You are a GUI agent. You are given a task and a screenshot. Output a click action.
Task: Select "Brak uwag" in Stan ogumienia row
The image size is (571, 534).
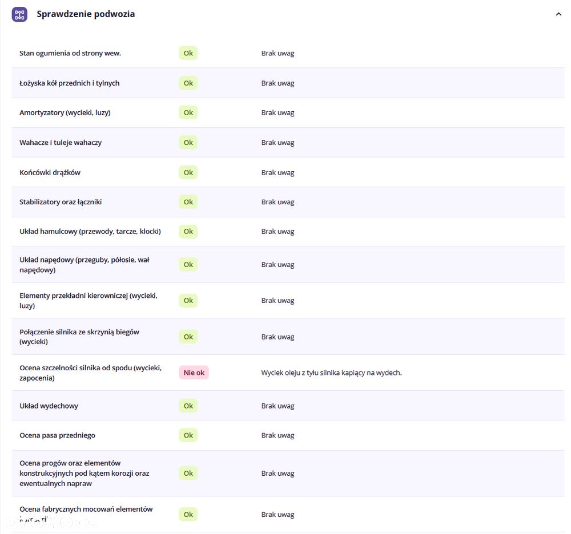(278, 53)
